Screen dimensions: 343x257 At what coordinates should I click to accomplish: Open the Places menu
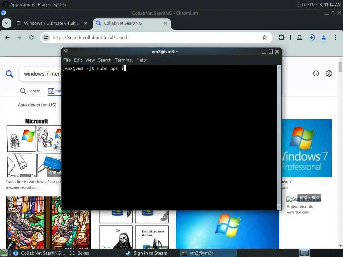pos(44,4)
